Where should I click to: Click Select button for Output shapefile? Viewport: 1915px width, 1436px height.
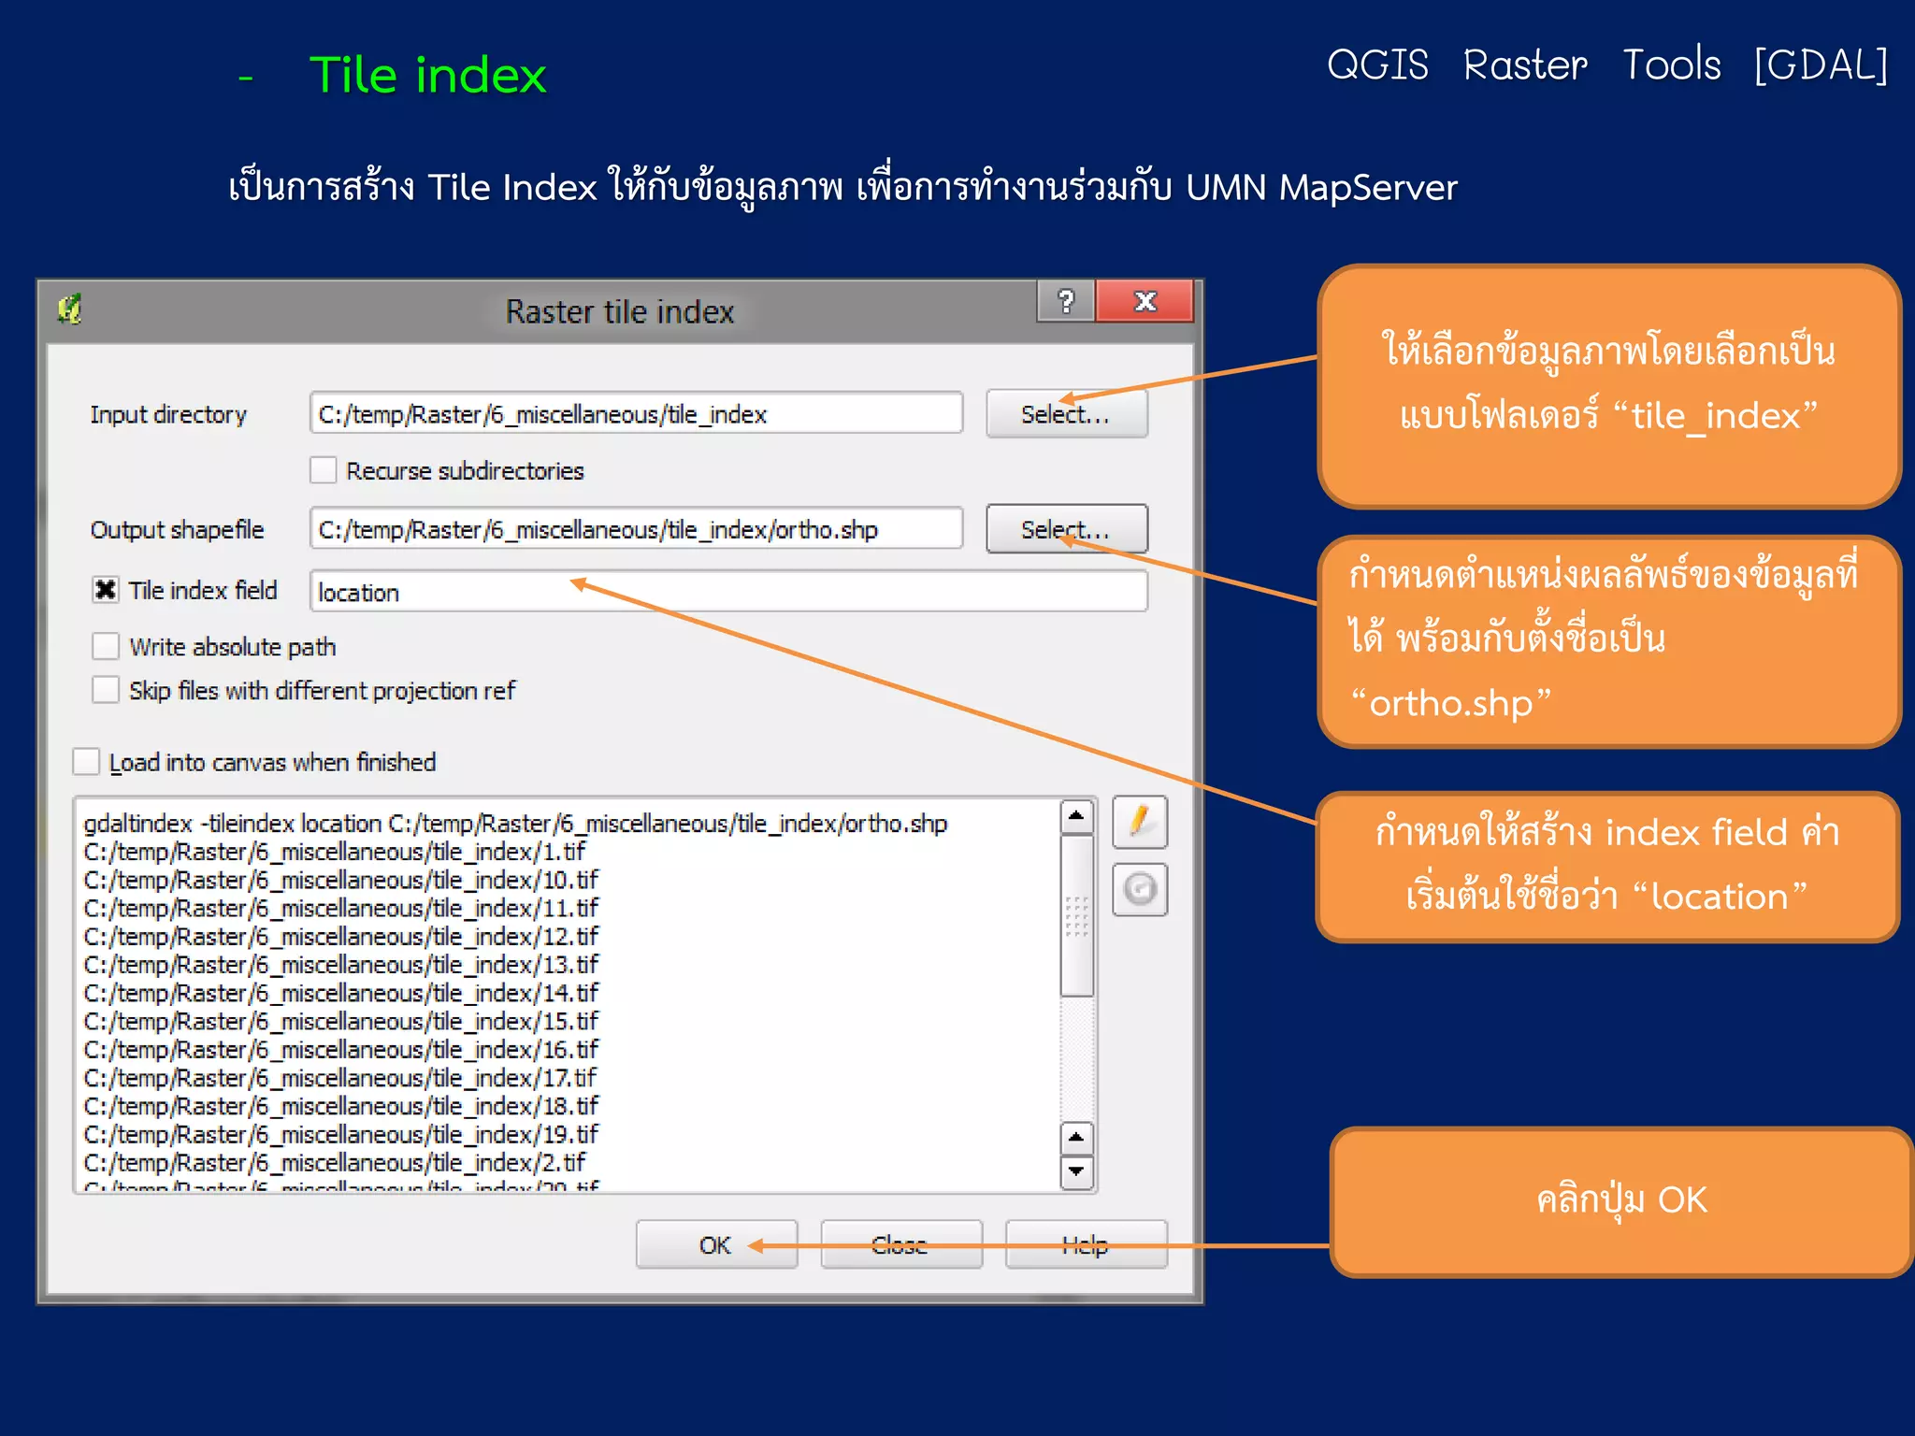click(x=1067, y=529)
